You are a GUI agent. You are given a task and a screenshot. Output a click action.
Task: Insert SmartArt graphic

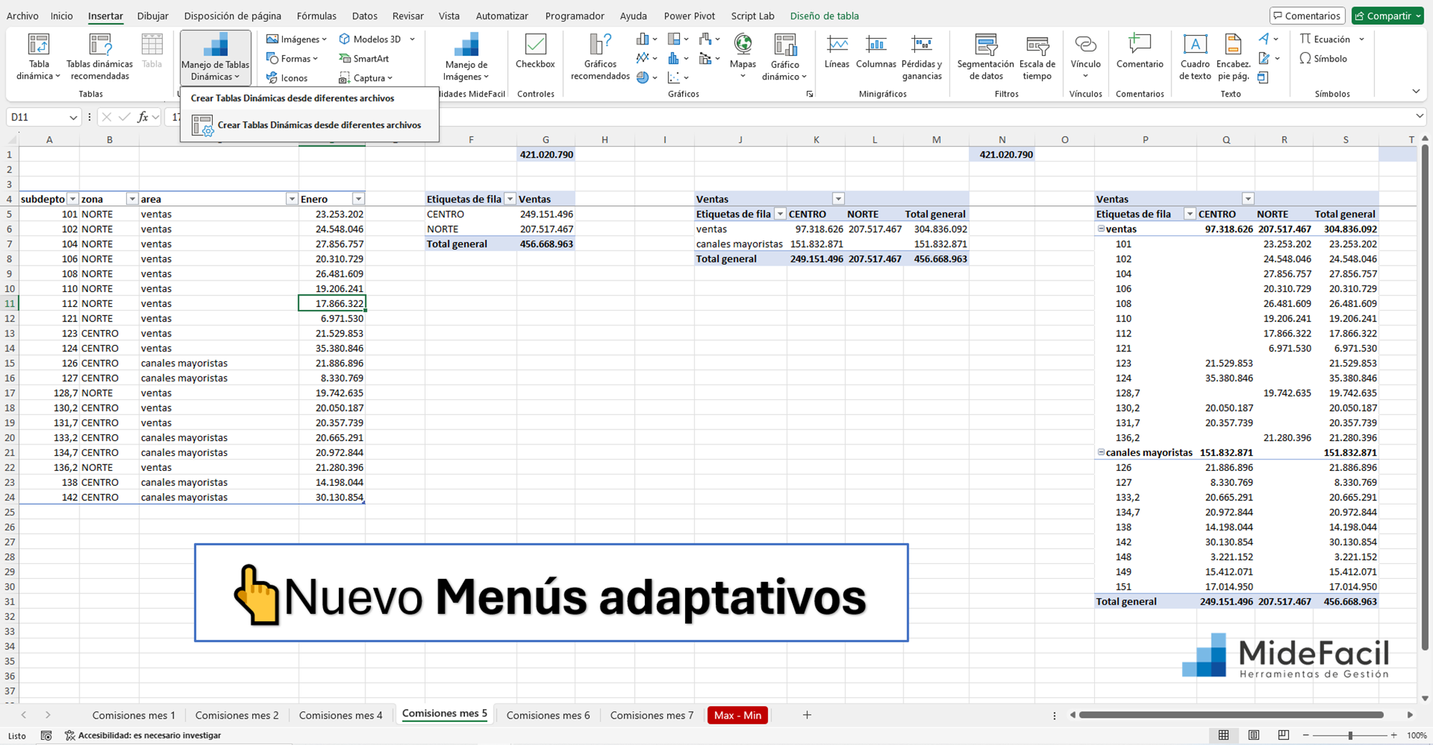pyautogui.click(x=364, y=59)
